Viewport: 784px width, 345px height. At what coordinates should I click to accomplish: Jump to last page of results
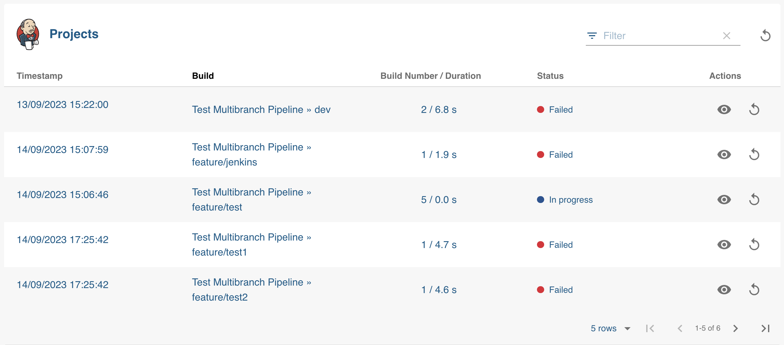click(765, 328)
